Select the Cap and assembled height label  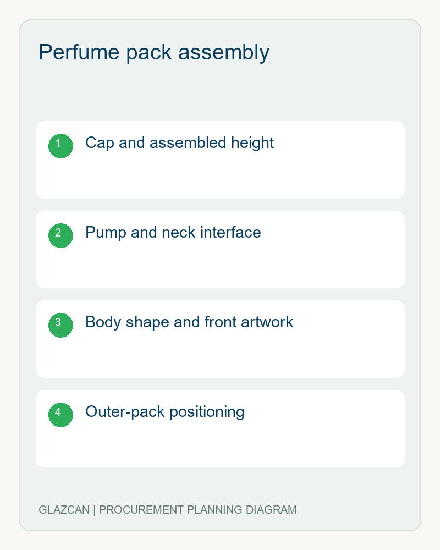pyautogui.click(x=179, y=143)
